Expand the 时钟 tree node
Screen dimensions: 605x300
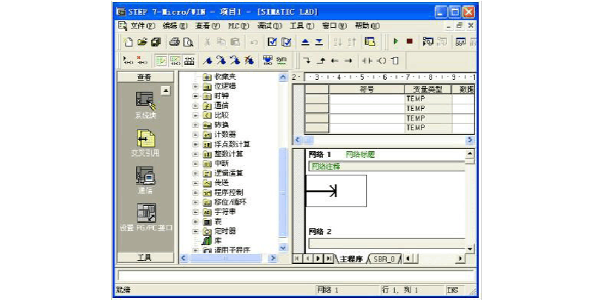pyautogui.click(x=195, y=96)
